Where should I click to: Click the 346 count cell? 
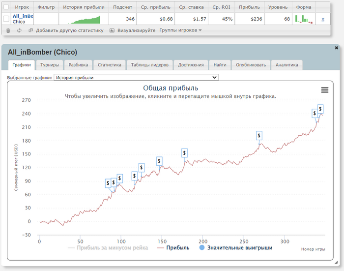click(x=123, y=19)
